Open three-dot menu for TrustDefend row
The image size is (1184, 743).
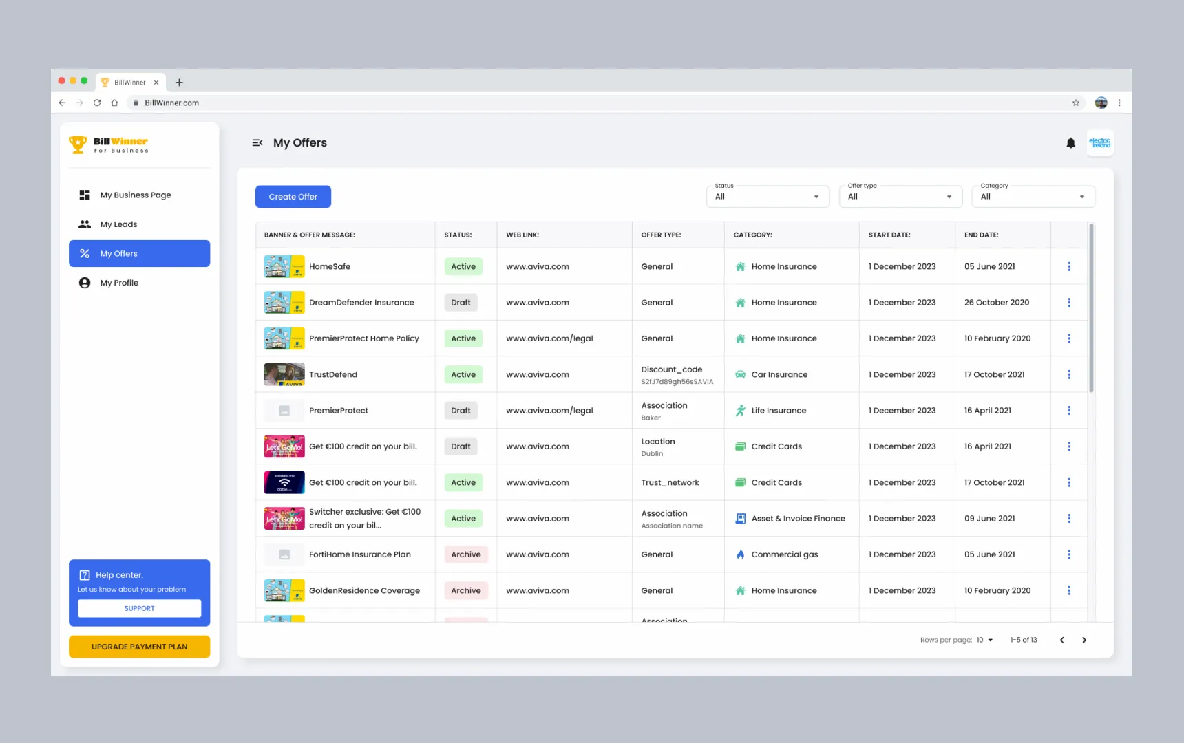pyautogui.click(x=1068, y=375)
